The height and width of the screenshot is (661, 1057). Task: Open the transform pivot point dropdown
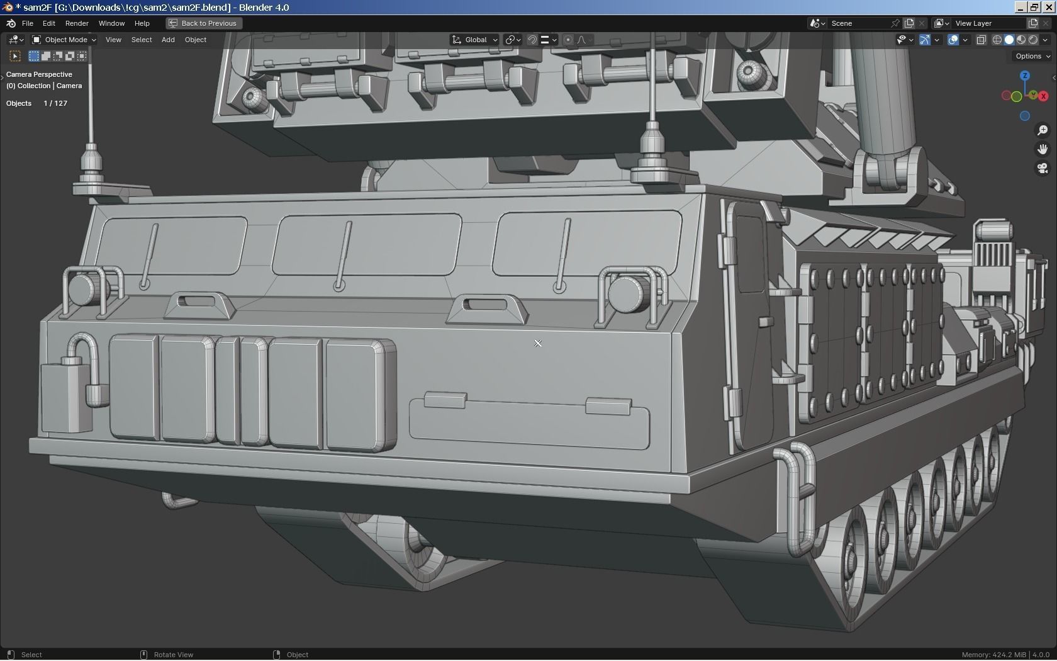pyautogui.click(x=513, y=40)
